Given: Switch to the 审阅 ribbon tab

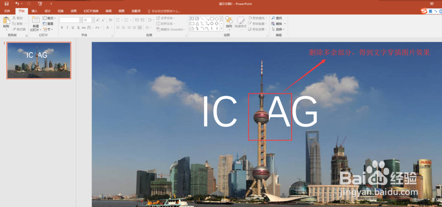Looking at the screenshot, I should pyautogui.click(x=108, y=11).
